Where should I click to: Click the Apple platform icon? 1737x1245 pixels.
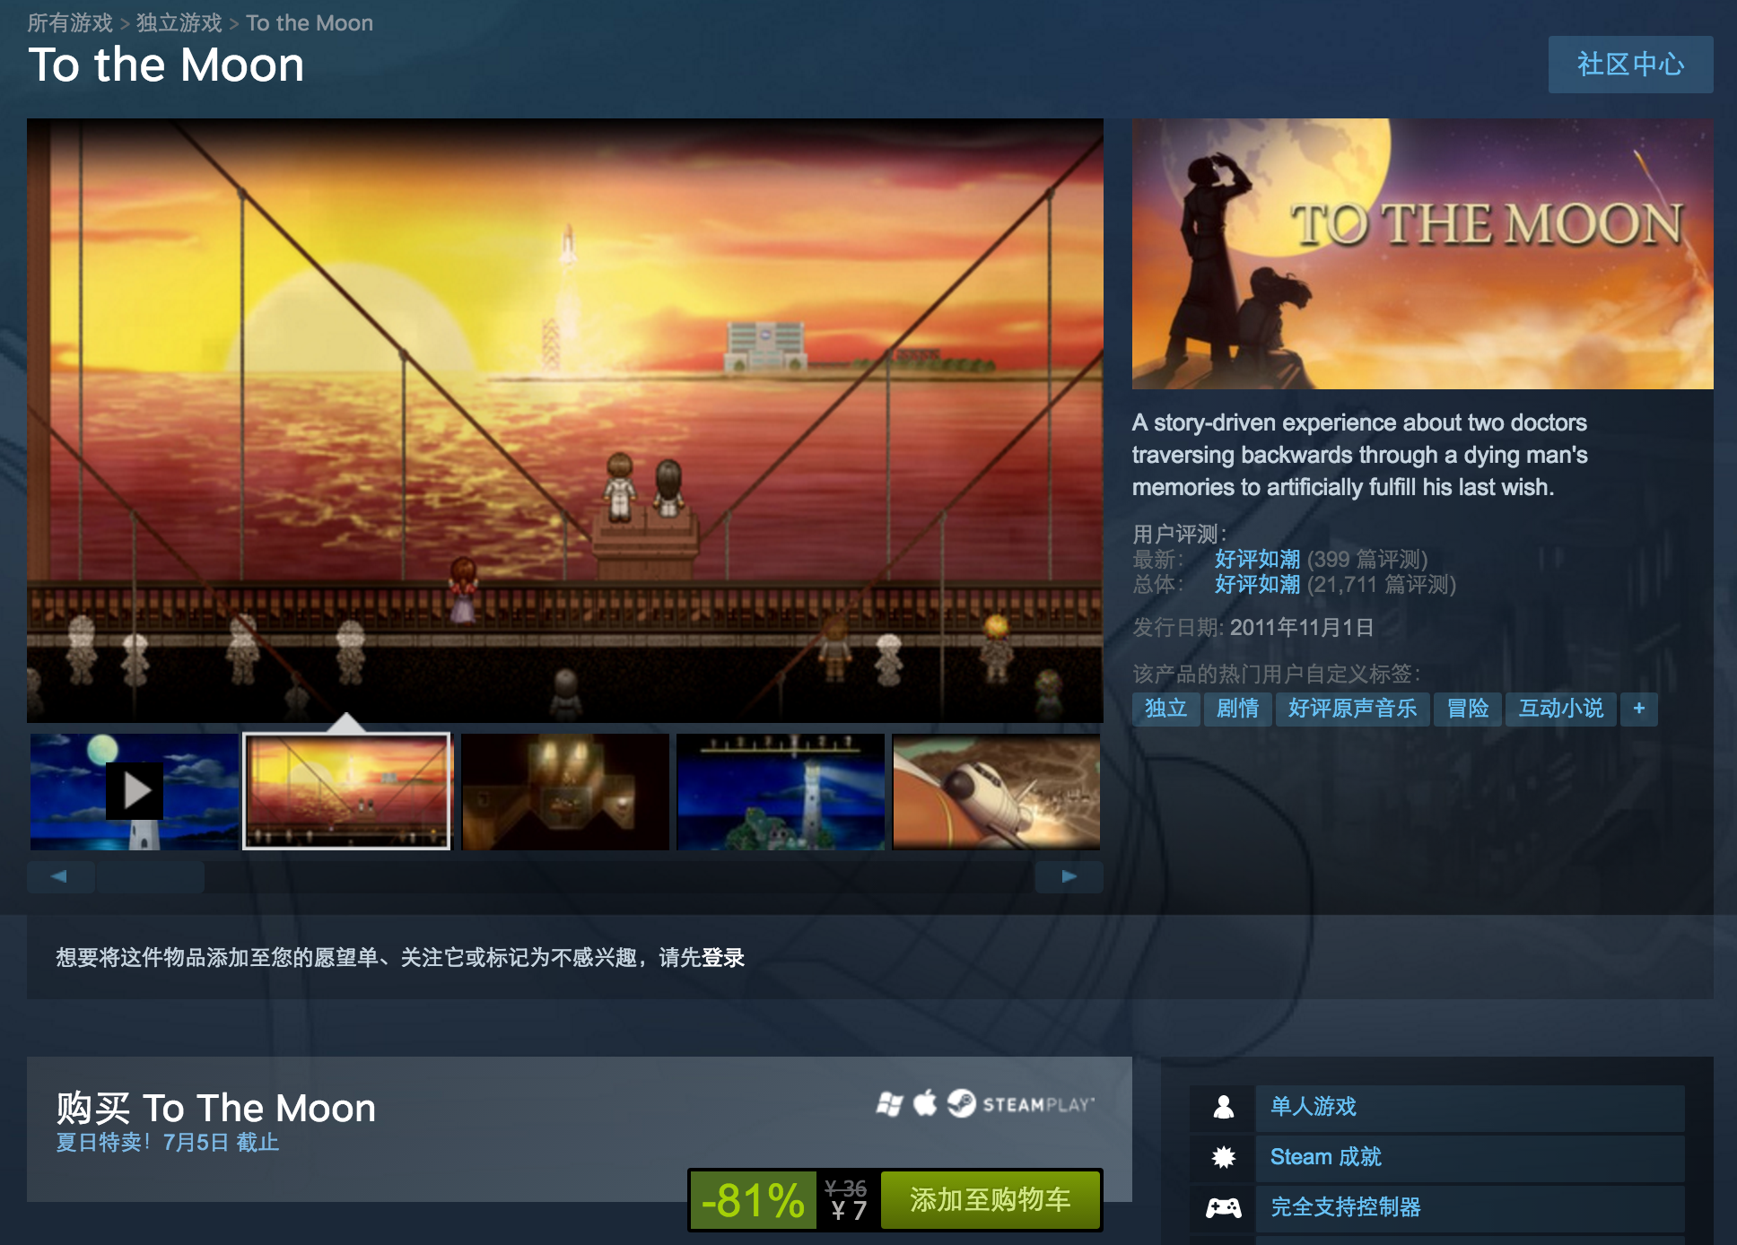coord(925,1102)
